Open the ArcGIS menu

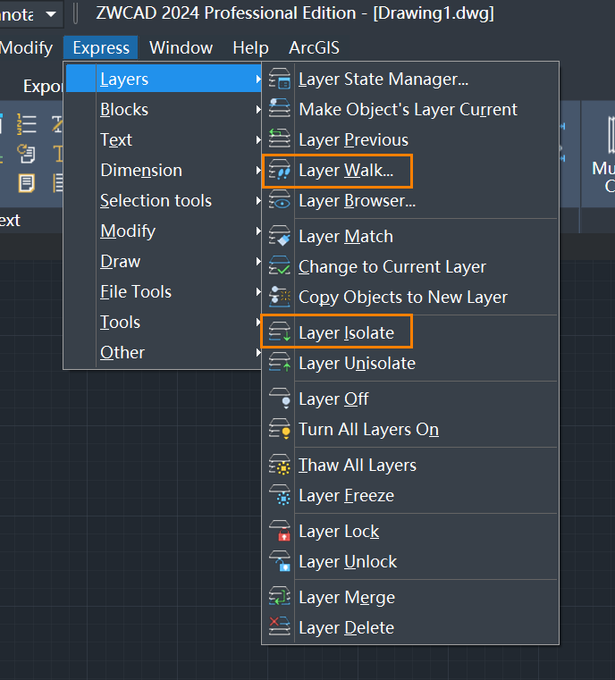click(x=314, y=47)
